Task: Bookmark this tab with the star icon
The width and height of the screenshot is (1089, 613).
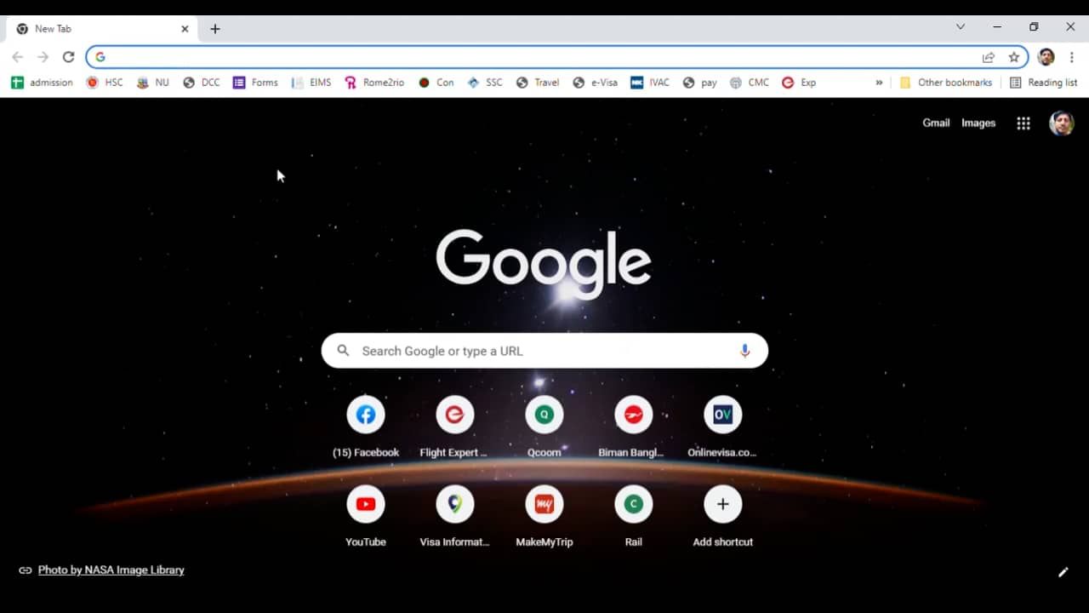Action: pyautogui.click(x=1013, y=57)
